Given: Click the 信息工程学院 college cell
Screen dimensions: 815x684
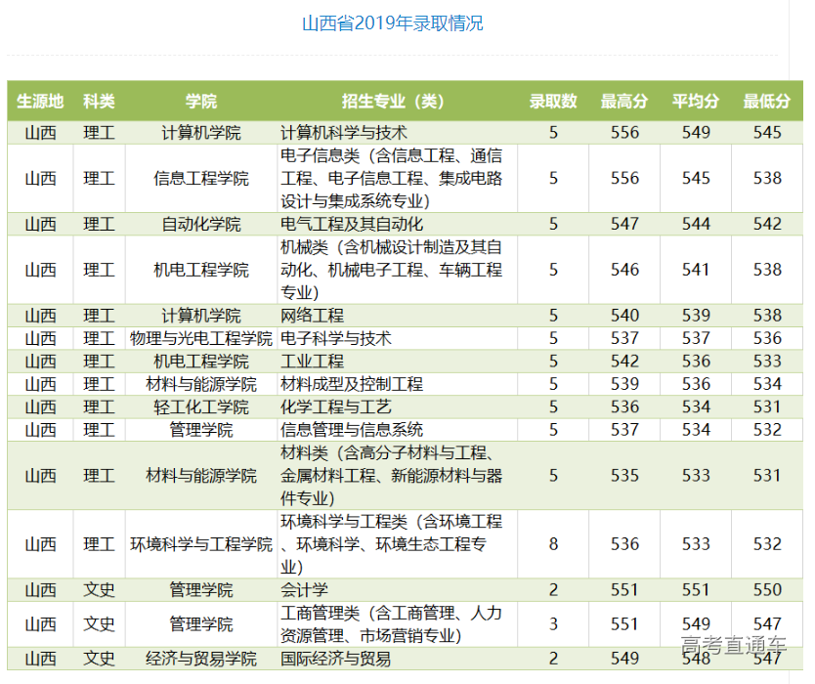Looking at the screenshot, I should pos(201,179).
